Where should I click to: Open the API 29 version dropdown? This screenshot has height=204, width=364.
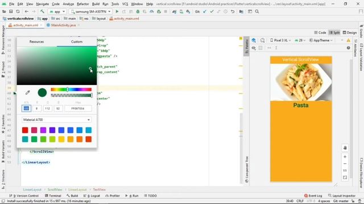(x=300, y=40)
